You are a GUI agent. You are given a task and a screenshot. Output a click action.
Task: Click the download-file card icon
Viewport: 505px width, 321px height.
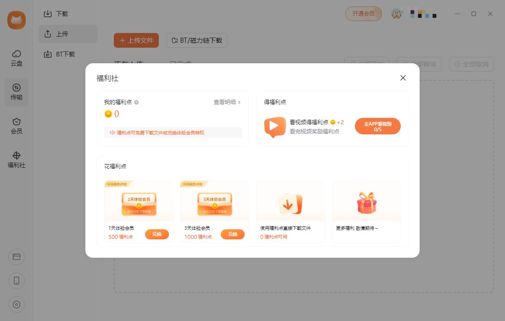(x=290, y=204)
